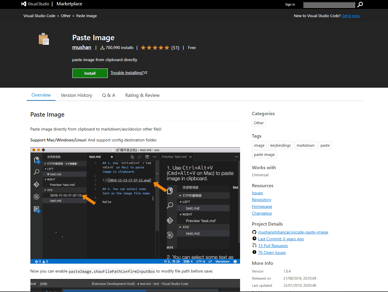Choose the Other category chip

[259, 123]
